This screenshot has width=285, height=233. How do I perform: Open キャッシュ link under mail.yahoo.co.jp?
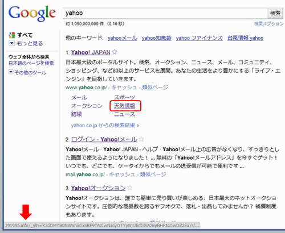(x=122, y=174)
